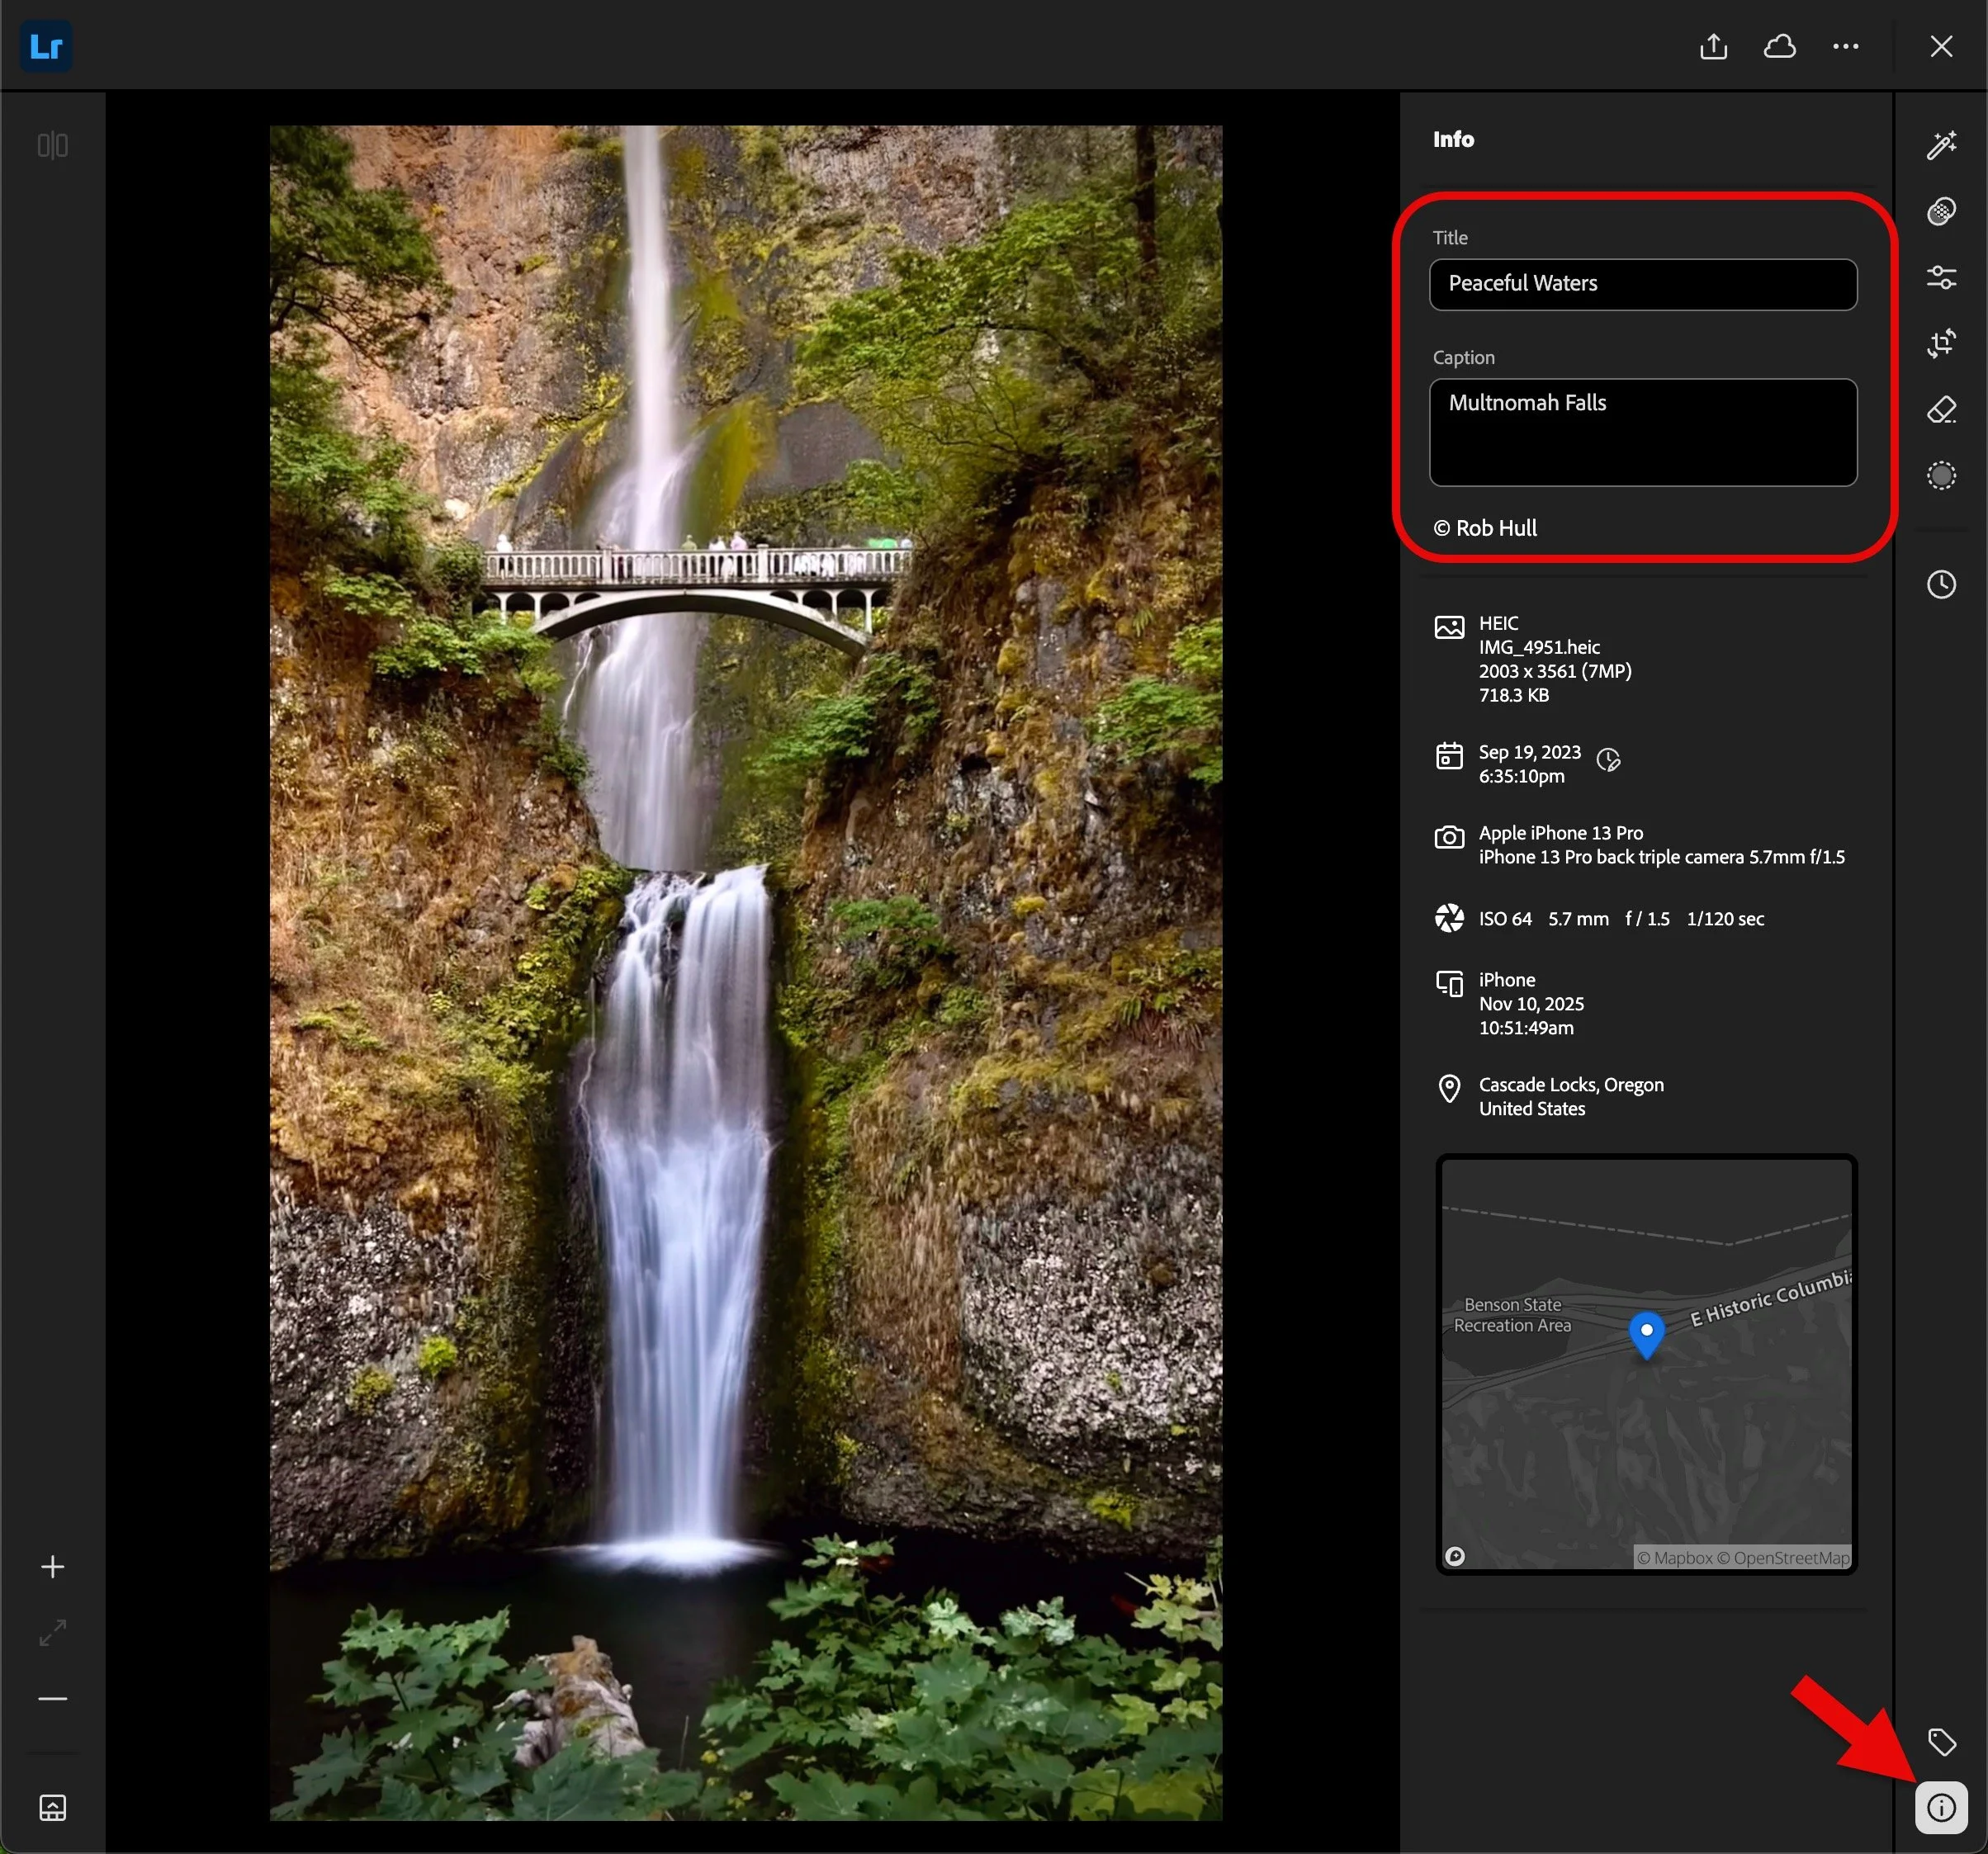Click the fit to screen arrows icon
The height and width of the screenshot is (1854, 1988).
click(x=52, y=1632)
